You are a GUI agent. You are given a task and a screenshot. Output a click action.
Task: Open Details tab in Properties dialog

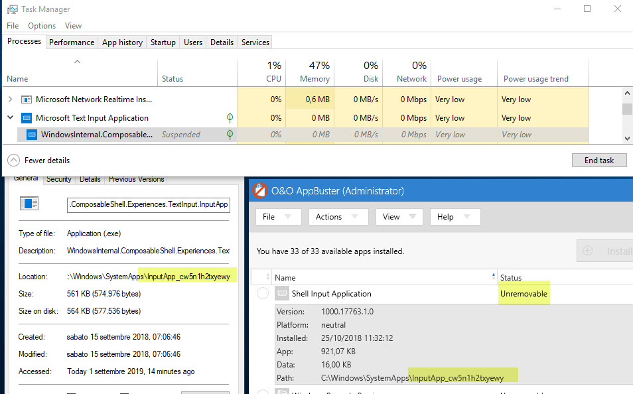pyautogui.click(x=90, y=179)
